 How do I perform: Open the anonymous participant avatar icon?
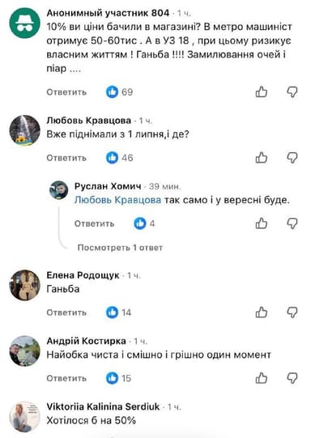(x=24, y=23)
